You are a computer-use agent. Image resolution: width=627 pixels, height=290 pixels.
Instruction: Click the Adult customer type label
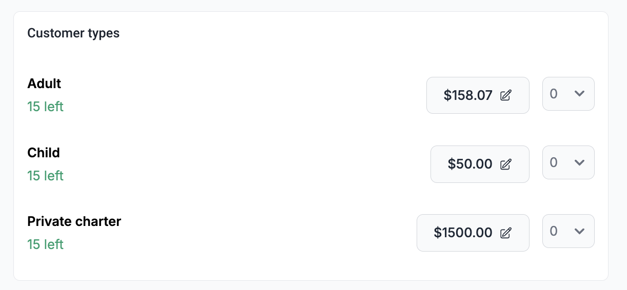44,84
